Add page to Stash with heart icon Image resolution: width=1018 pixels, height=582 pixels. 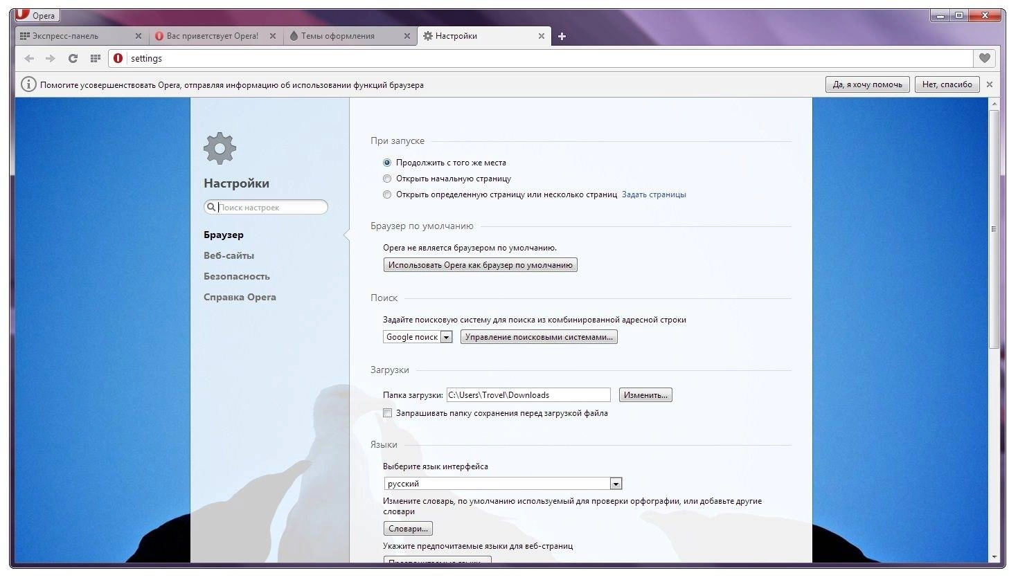[x=984, y=59]
